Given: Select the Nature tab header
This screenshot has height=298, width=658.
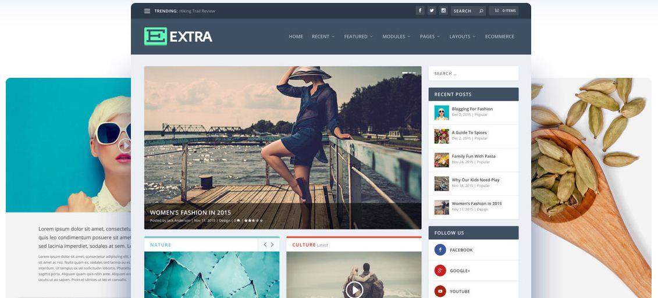Looking at the screenshot, I should (x=161, y=245).
